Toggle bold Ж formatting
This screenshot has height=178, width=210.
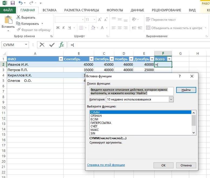coord(58,28)
